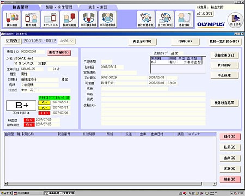Click the horizontal scrollbar under the list

pyautogui.click(x=105, y=184)
